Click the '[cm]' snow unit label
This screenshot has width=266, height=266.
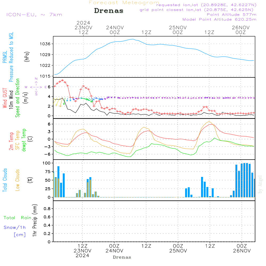click(x=20, y=235)
